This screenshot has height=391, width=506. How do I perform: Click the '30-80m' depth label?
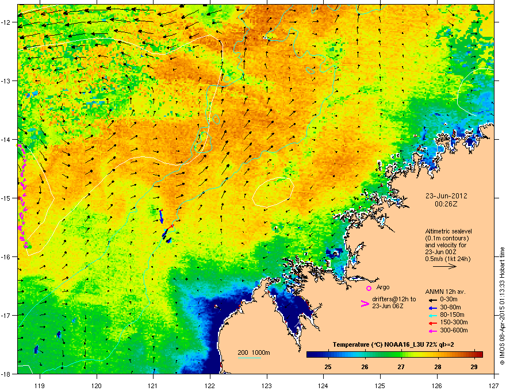(x=450, y=307)
